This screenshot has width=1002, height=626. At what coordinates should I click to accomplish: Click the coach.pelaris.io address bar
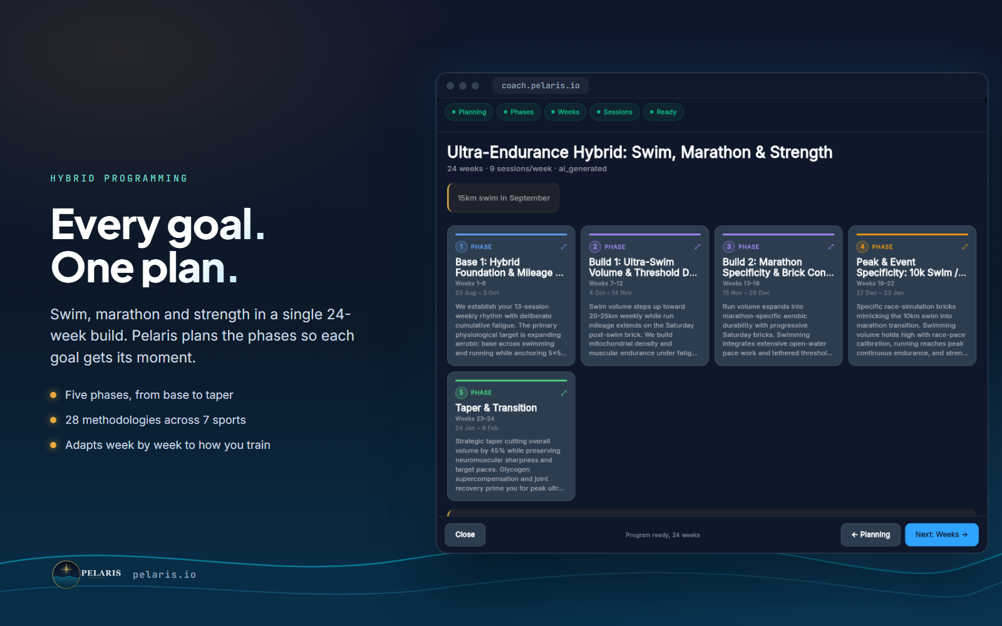click(x=540, y=86)
